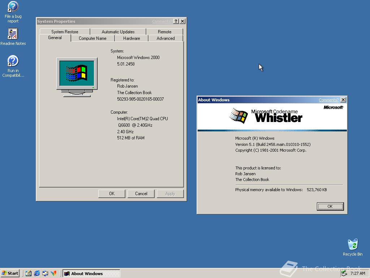Switch to the System Restore tab
Image resolution: width=370 pixels, height=278 pixels.
point(65,32)
